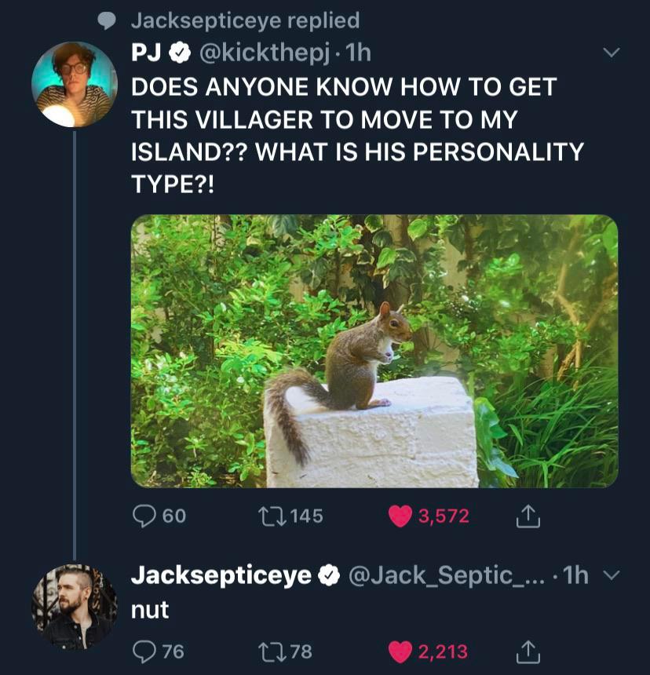Image resolution: width=650 pixels, height=675 pixels.
Task: Reply to PJ's squirrel tweet
Action: point(144,516)
